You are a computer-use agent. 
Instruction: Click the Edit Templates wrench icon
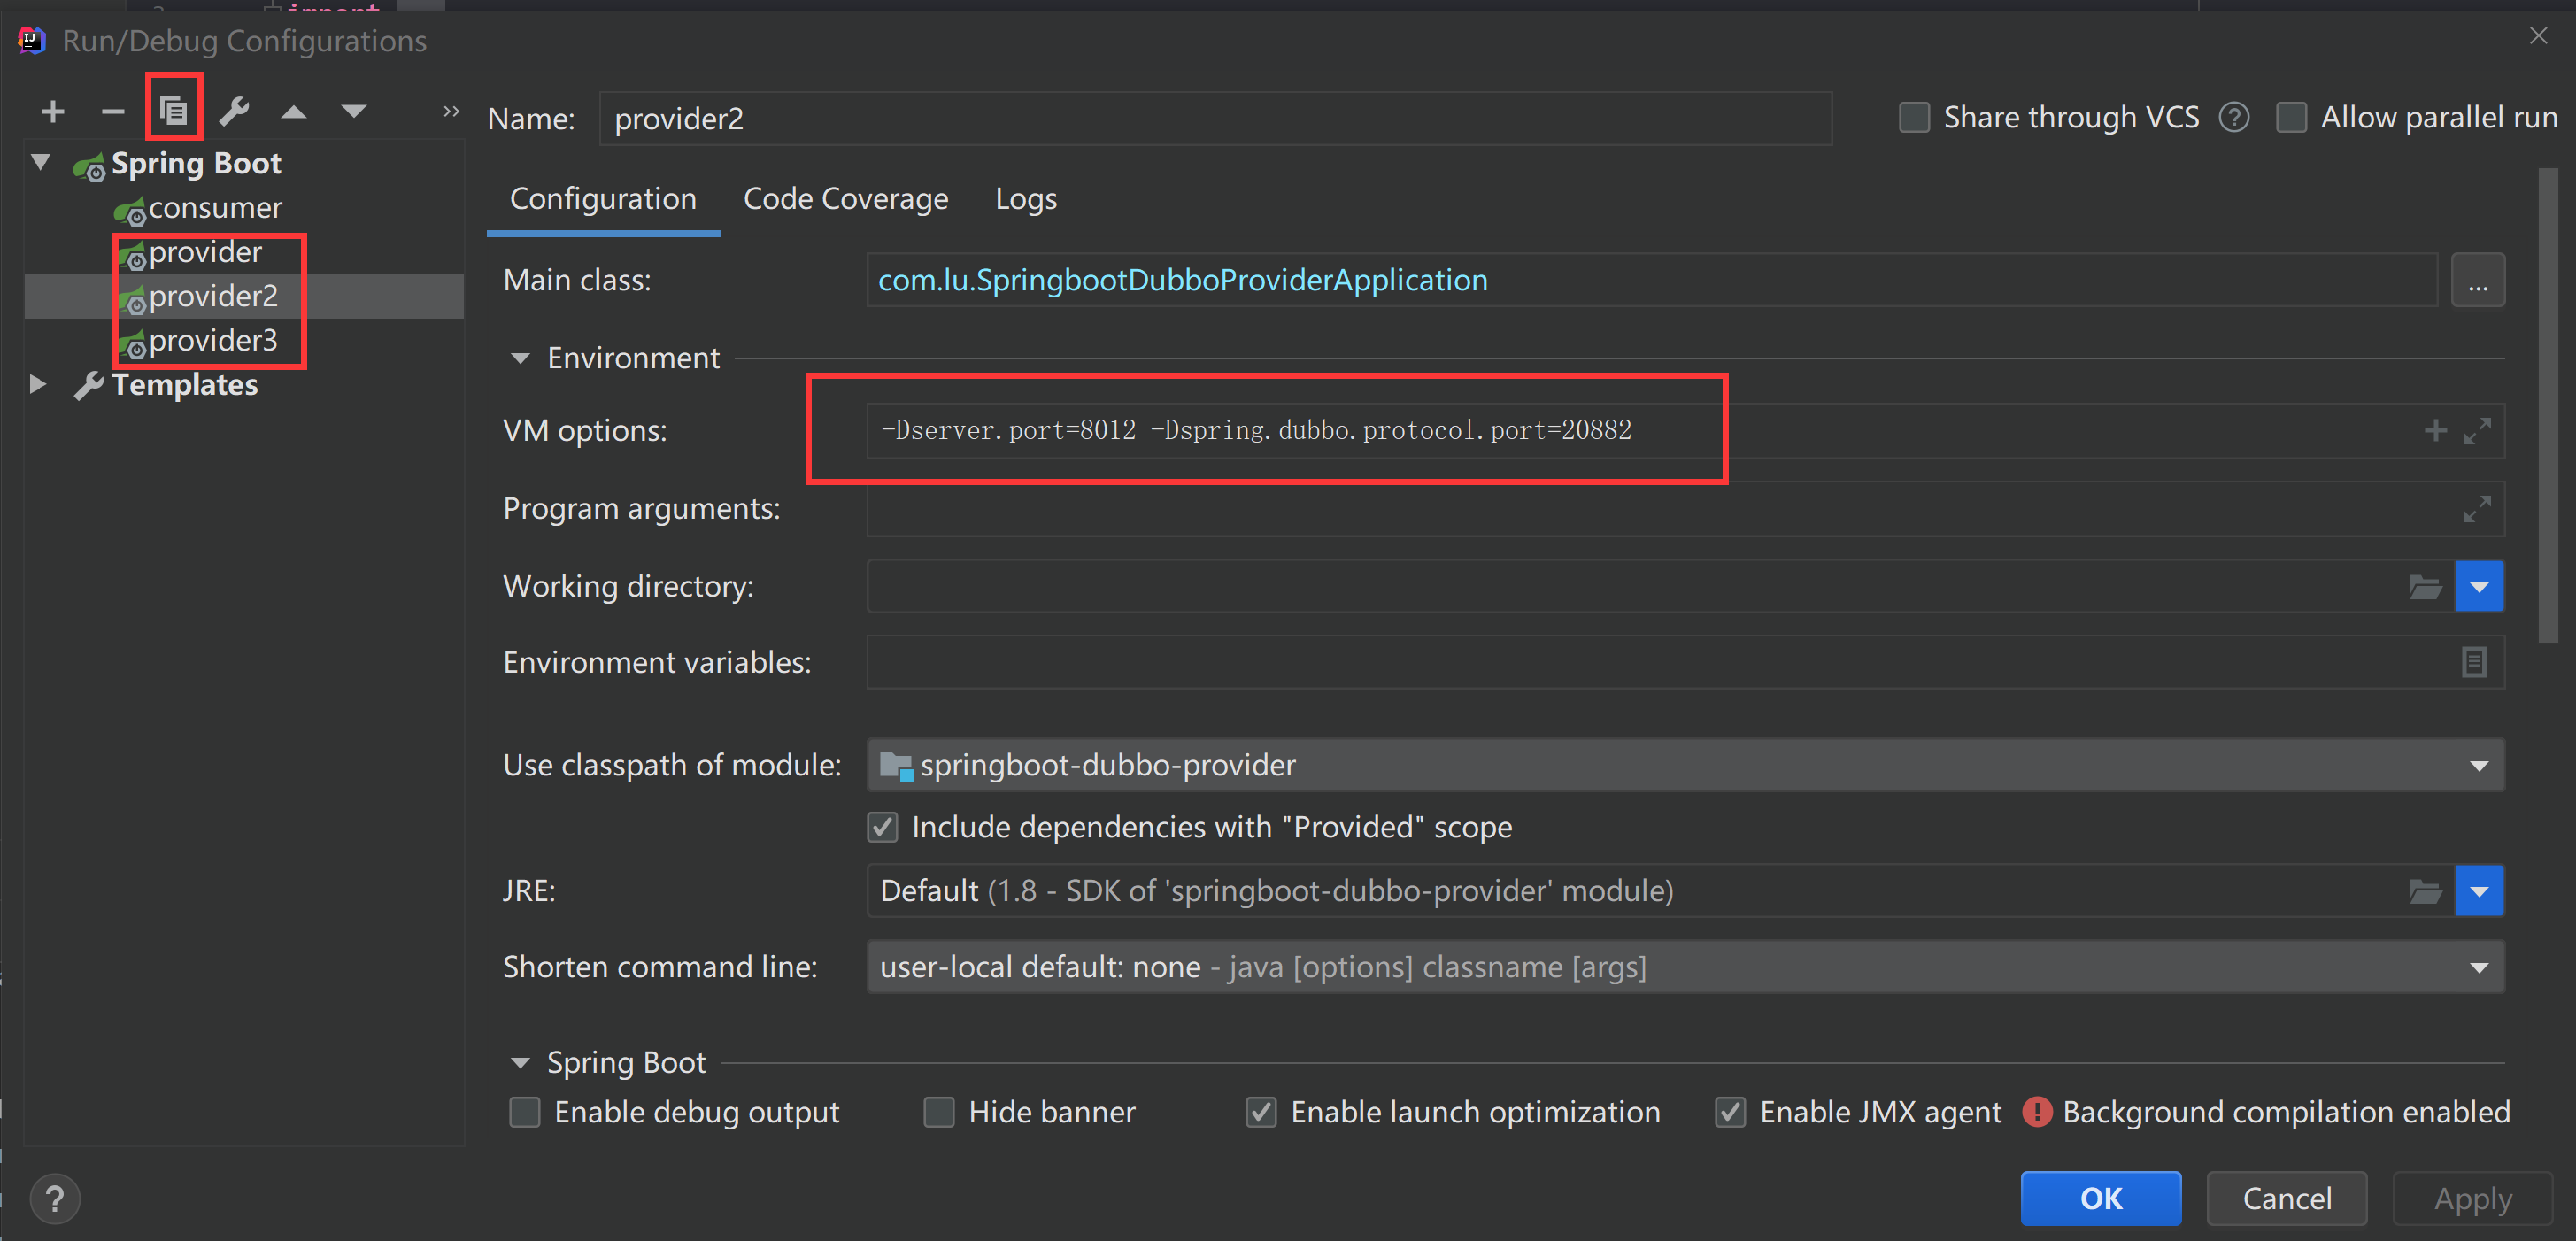(234, 111)
